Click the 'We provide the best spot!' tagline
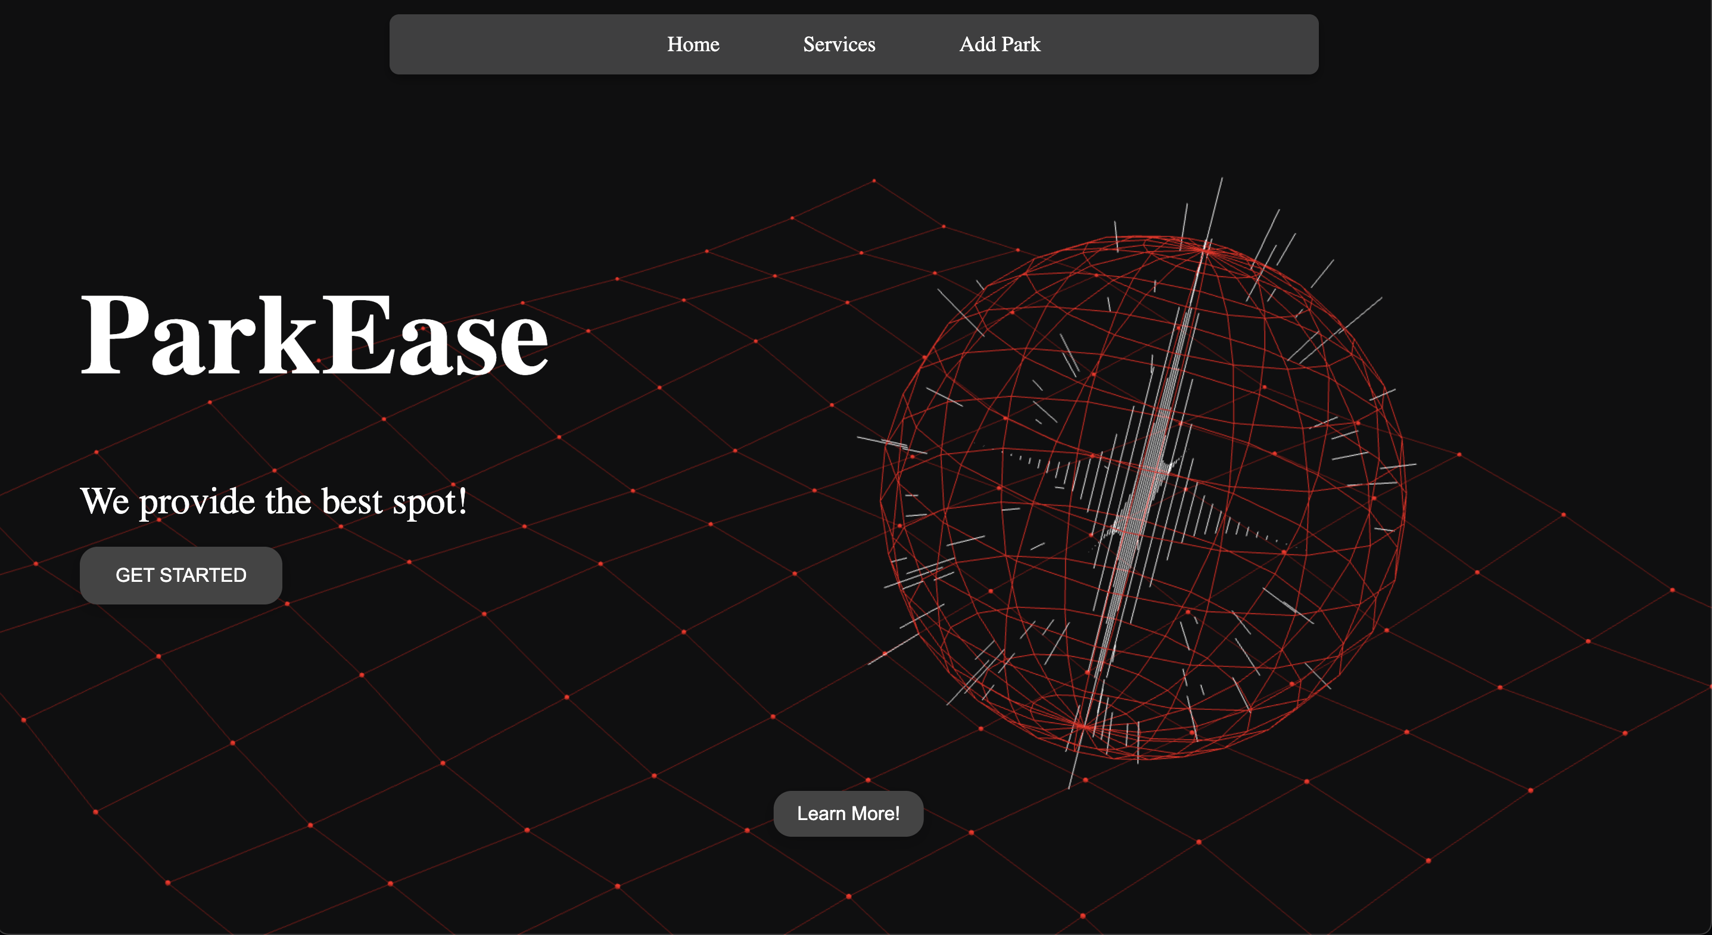Image resolution: width=1712 pixels, height=935 pixels. (x=274, y=501)
